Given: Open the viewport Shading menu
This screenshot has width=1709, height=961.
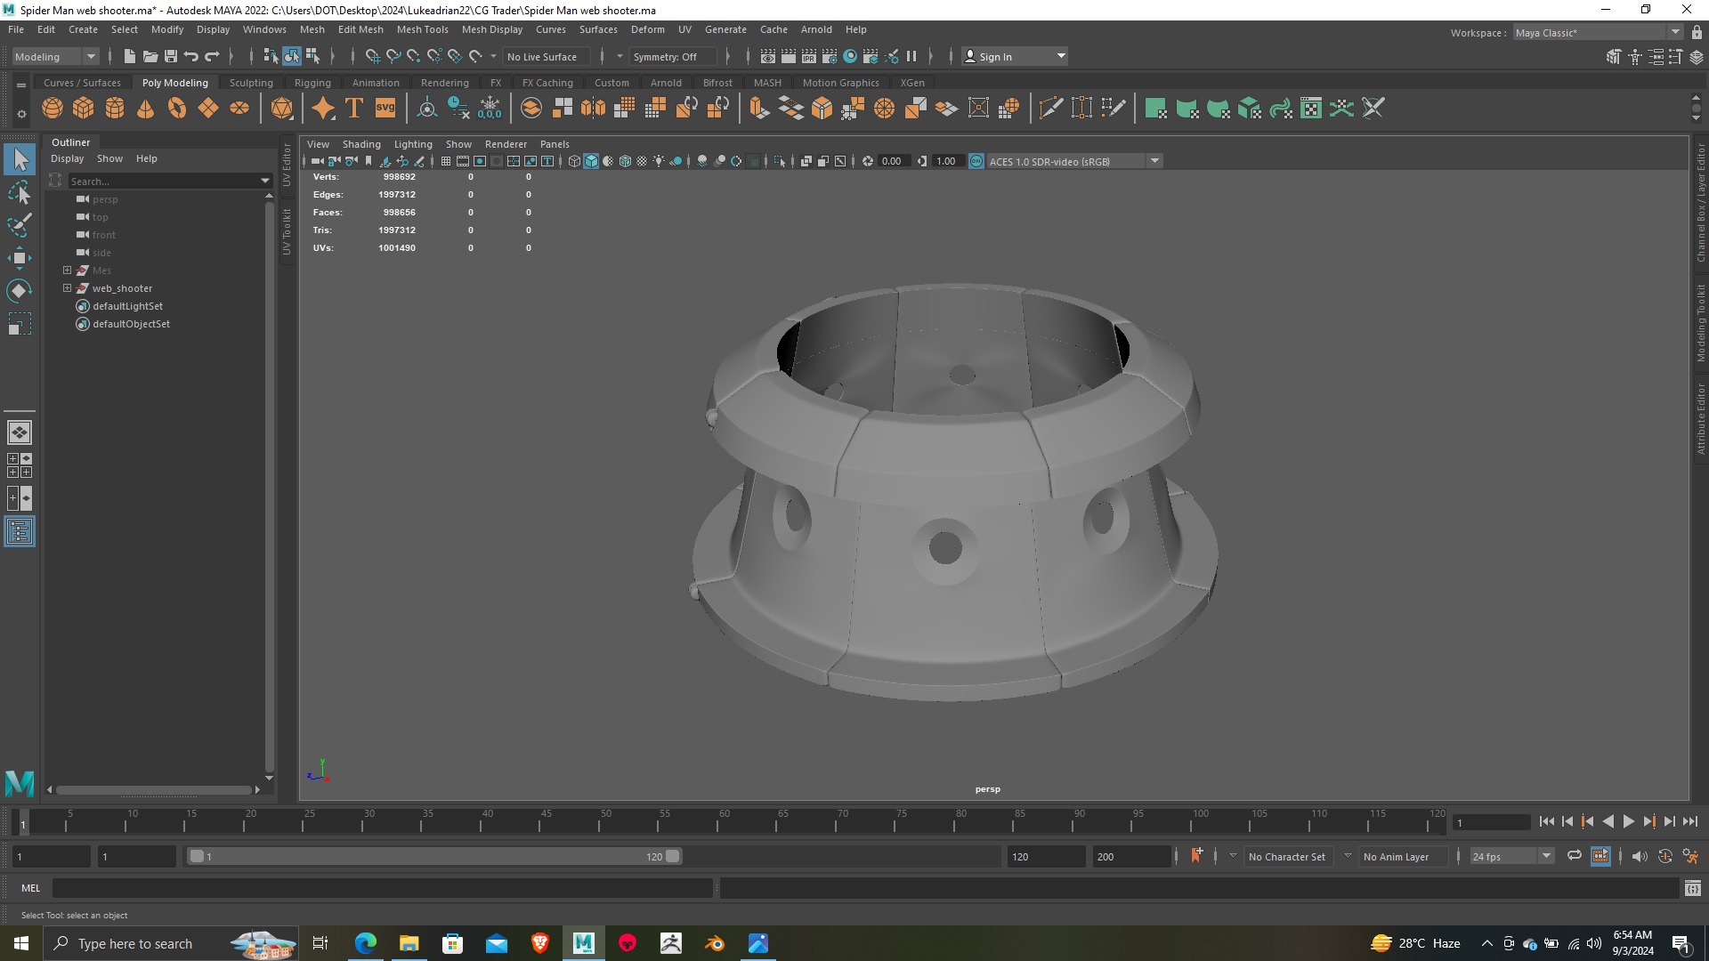Looking at the screenshot, I should pos(361,144).
